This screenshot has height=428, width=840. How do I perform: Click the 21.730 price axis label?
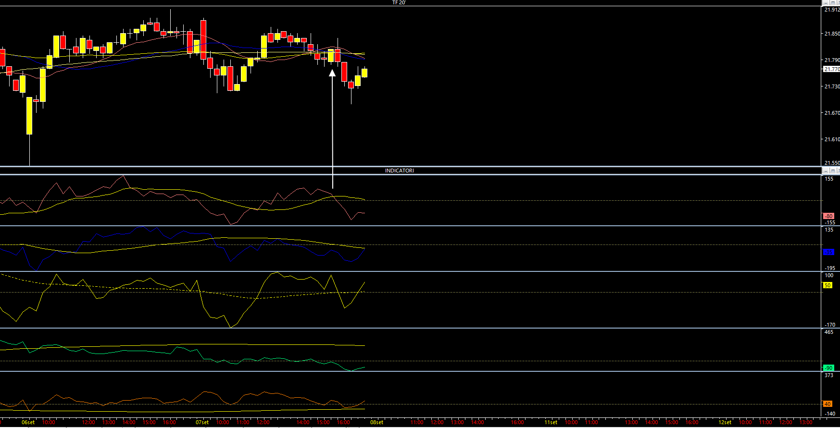click(832, 86)
